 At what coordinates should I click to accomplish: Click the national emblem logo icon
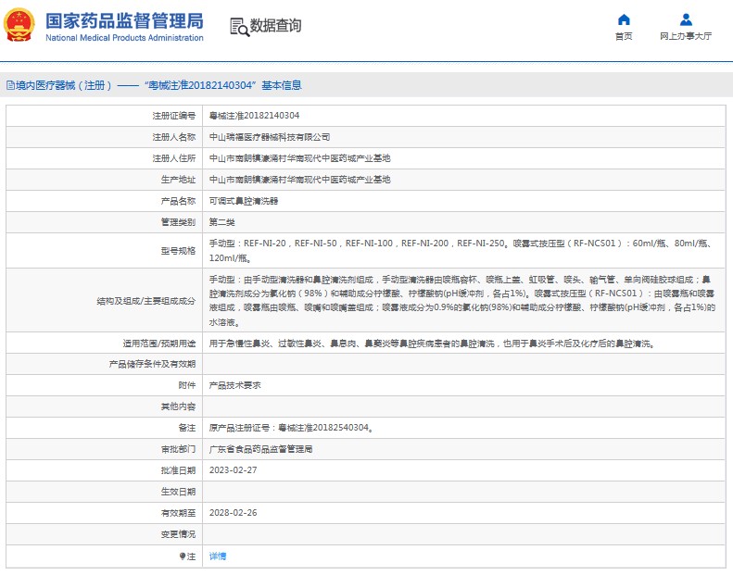pos(22,26)
